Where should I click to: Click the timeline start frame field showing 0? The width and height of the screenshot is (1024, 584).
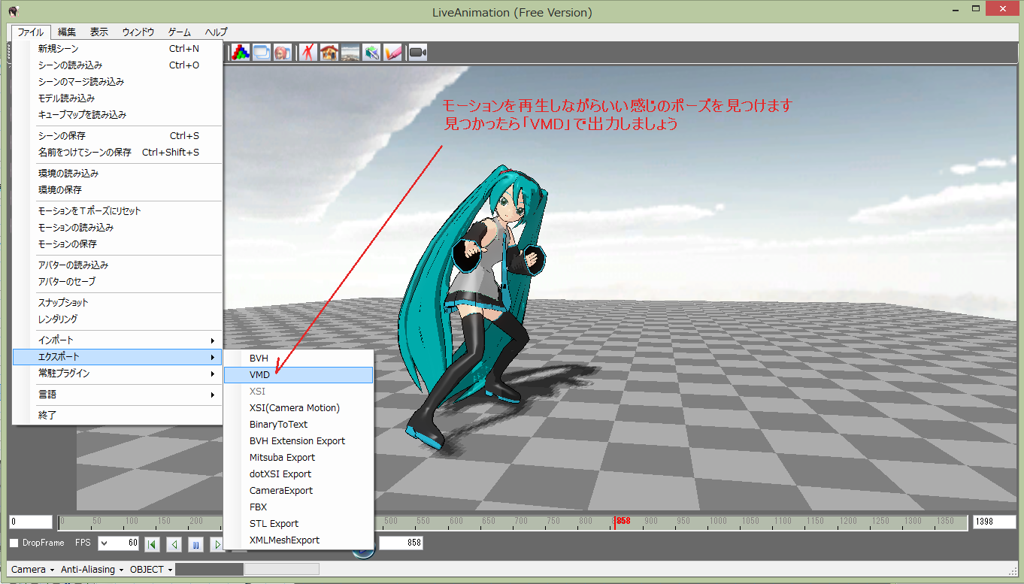[x=31, y=522]
